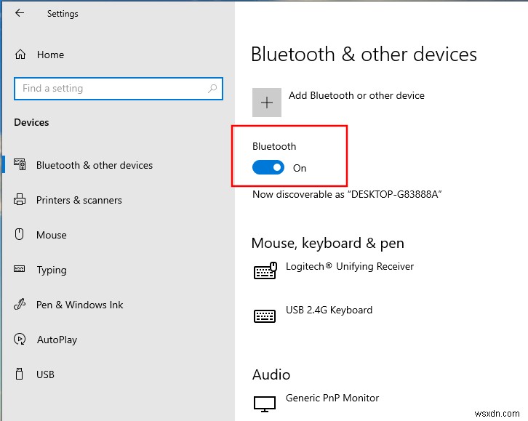Click the Audio section heading
The width and height of the screenshot is (528, 421).
tap(271, 374)
